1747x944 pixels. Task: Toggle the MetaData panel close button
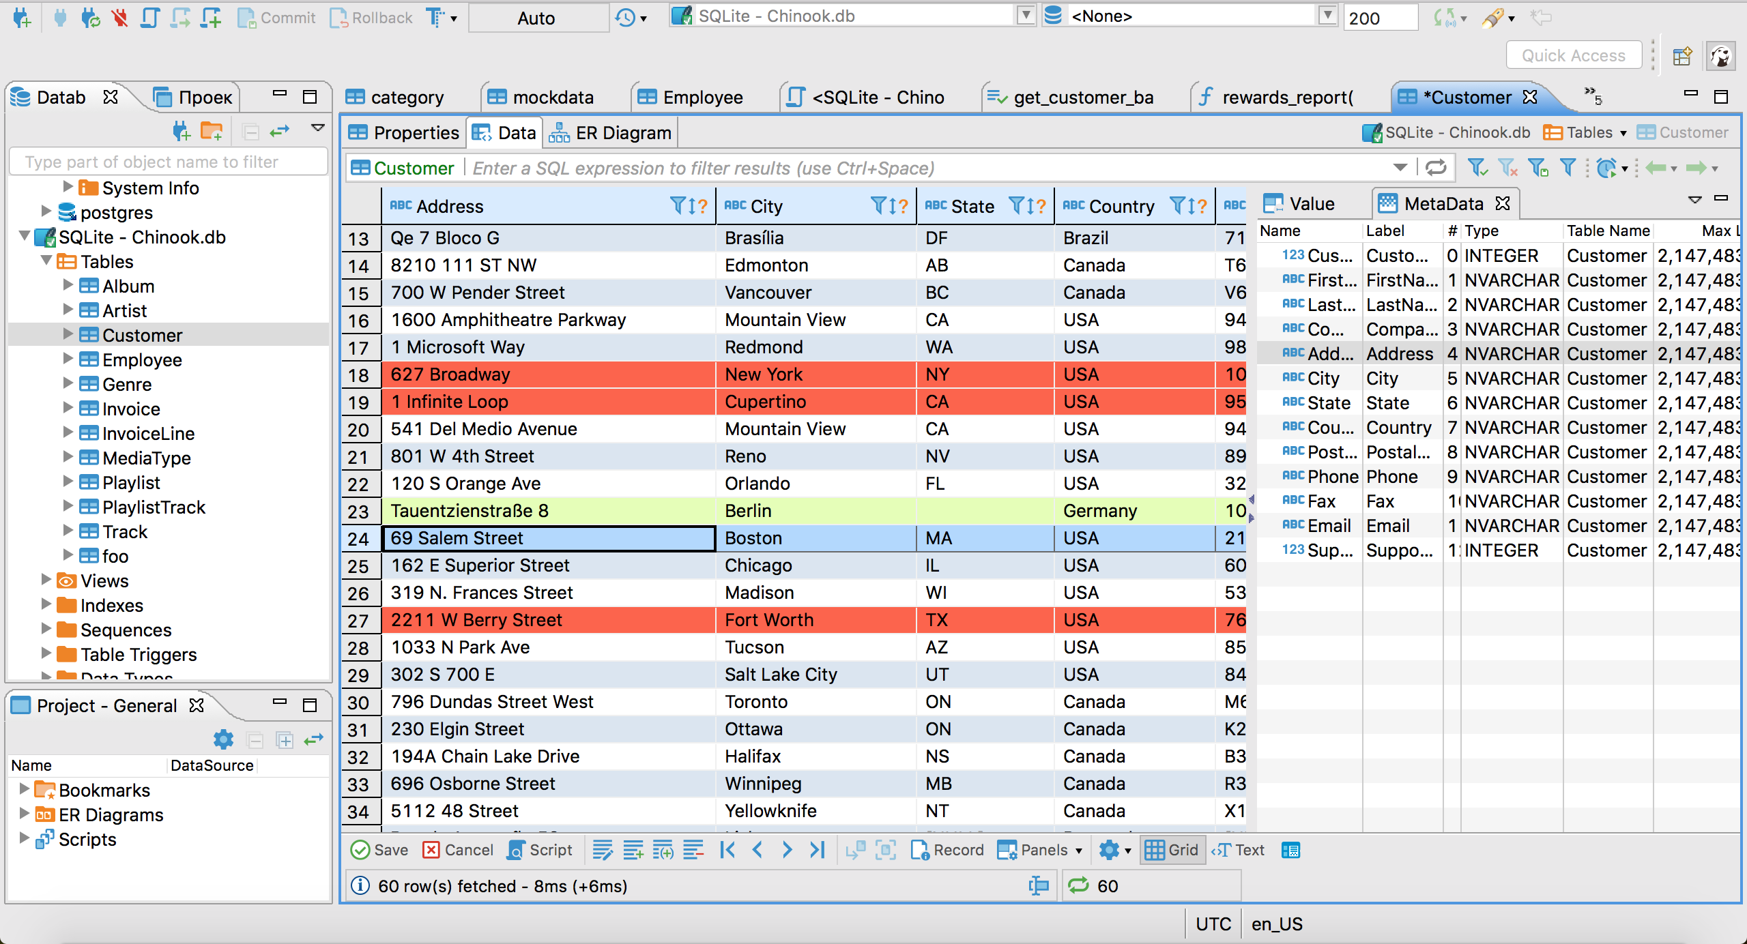pos(1503,203)
